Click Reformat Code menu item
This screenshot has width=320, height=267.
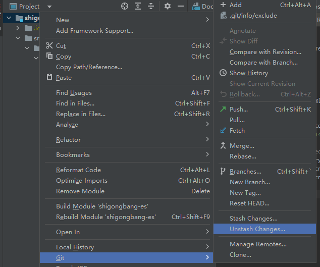pyautogui.click(x=78, y=170)
